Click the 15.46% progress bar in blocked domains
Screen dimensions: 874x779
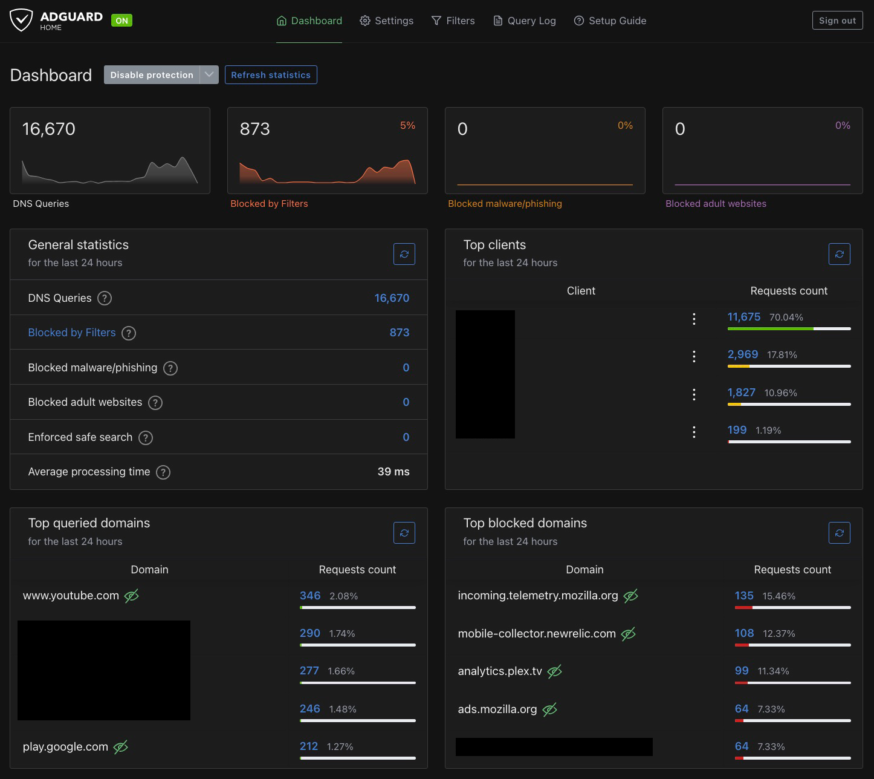coord(793,607)
